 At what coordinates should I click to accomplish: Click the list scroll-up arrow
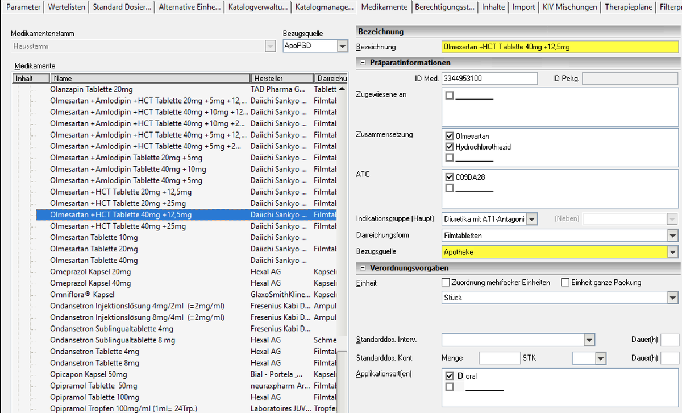point(342,89)
